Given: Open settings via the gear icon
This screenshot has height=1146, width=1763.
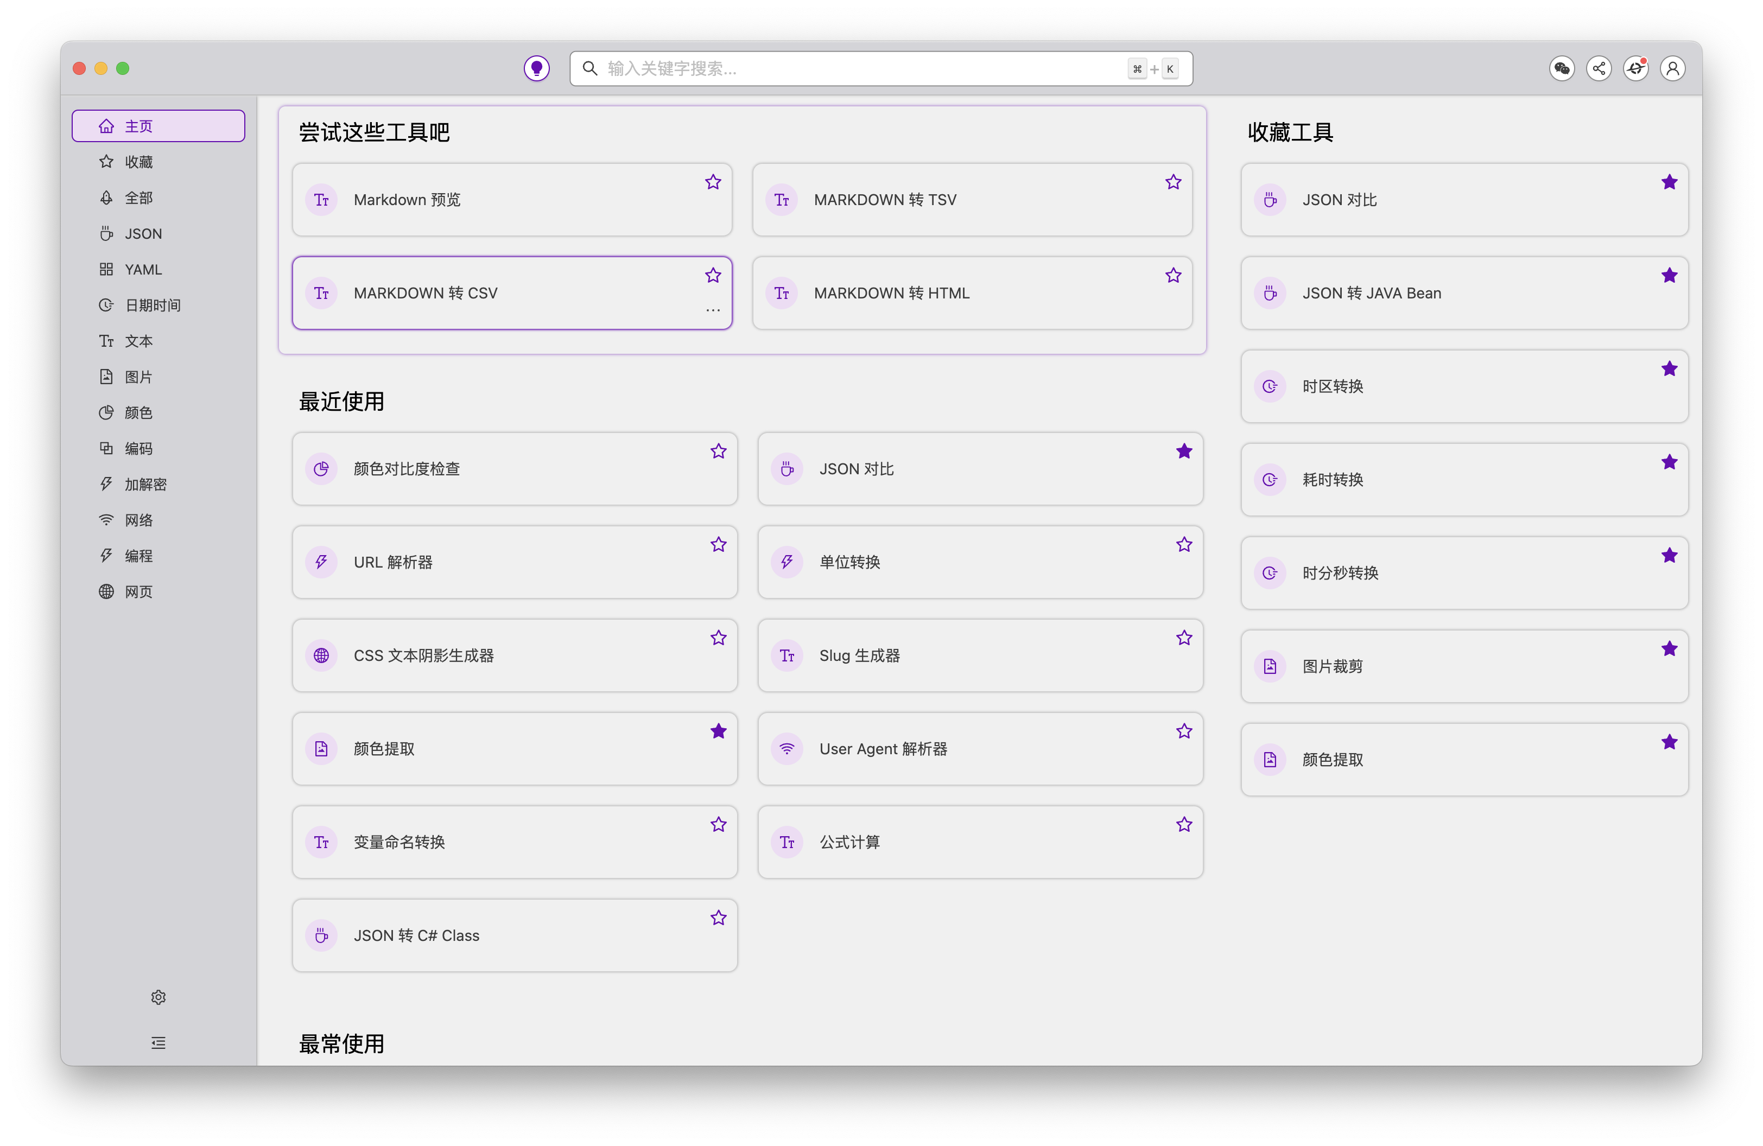Looking at the screenshot, I should (x=158, y=996).
